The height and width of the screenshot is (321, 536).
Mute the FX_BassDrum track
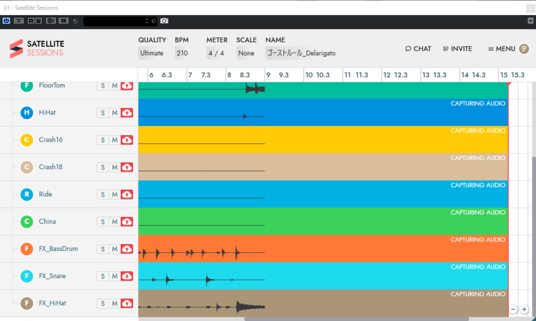(115, 249)
